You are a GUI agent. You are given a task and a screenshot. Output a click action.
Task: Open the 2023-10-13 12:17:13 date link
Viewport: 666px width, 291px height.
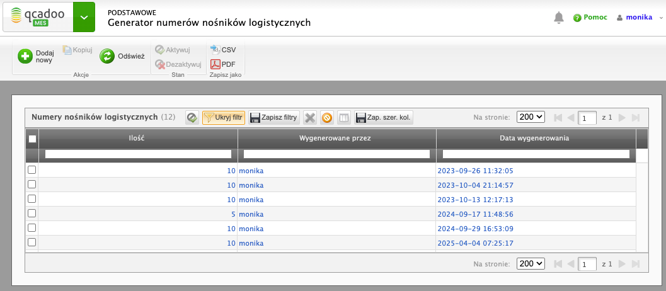475,200
